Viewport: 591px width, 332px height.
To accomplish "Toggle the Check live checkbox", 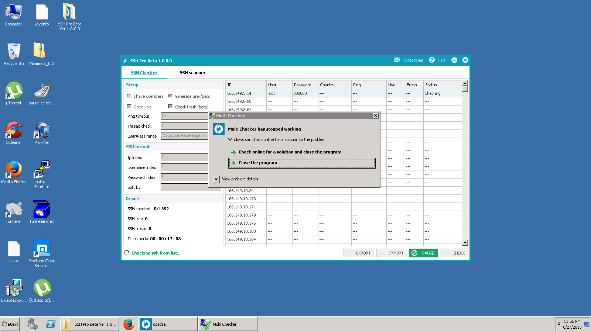I will pos(129,107).
